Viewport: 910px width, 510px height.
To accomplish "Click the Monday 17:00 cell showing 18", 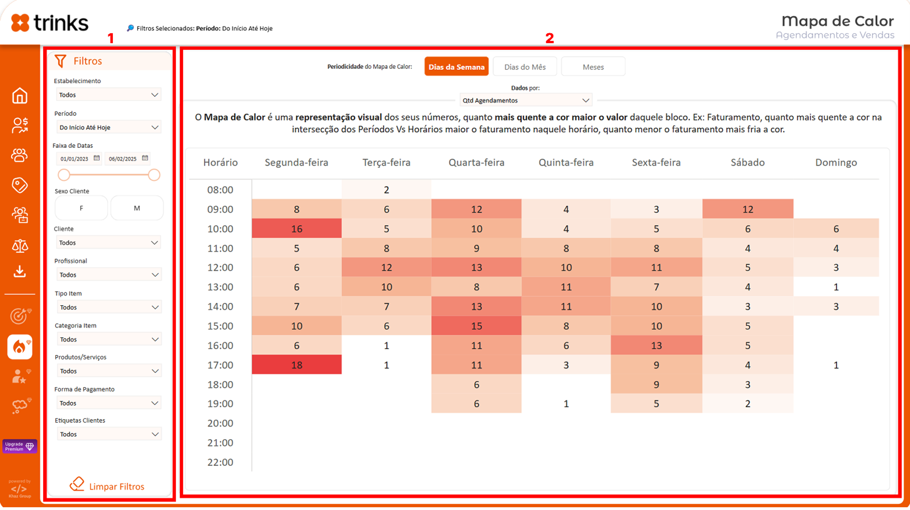I will pyautogui.click(x=296, y=365).
